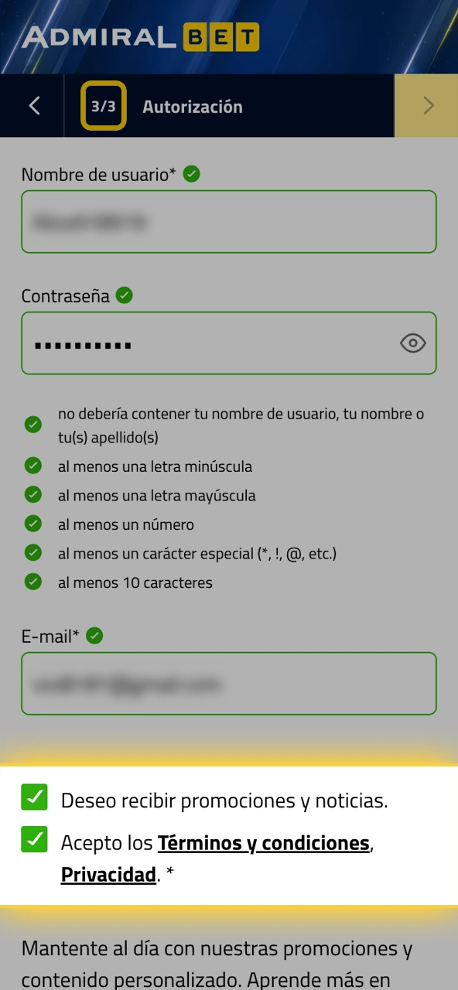Viewport: 458px width, 990px height.
Task: Click the Autorización header title
Action: [192, 106]
